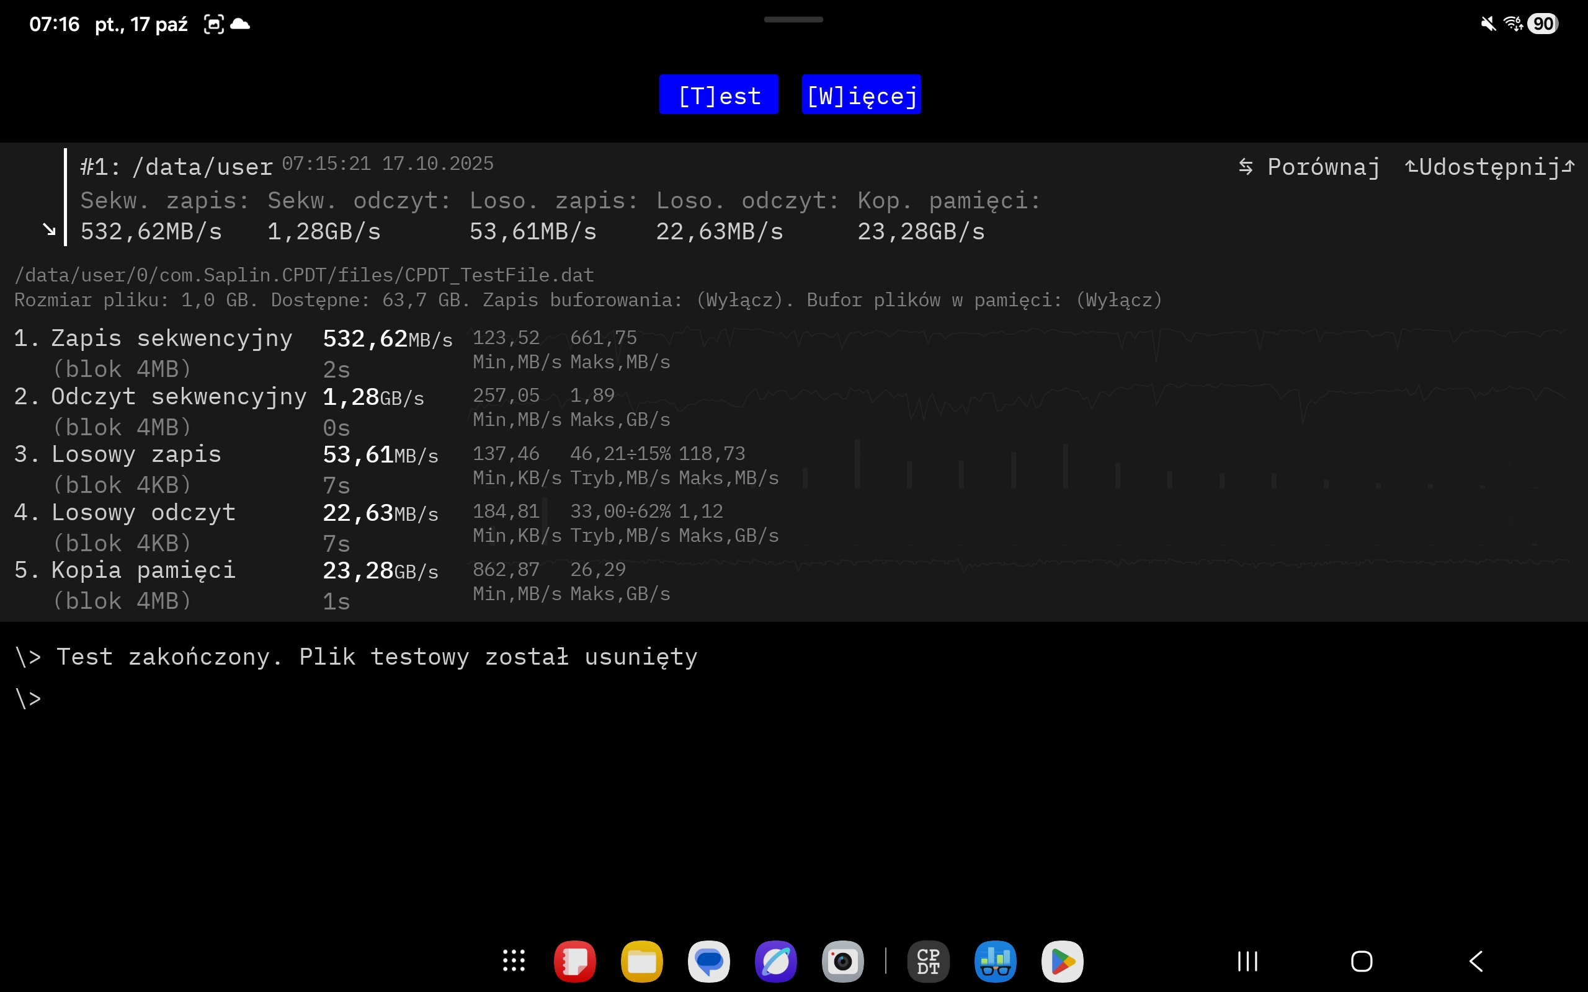This screenshot has width=1588, height=992.
Task: Expand the top notification panel handle
Action: tap(793, 20)
